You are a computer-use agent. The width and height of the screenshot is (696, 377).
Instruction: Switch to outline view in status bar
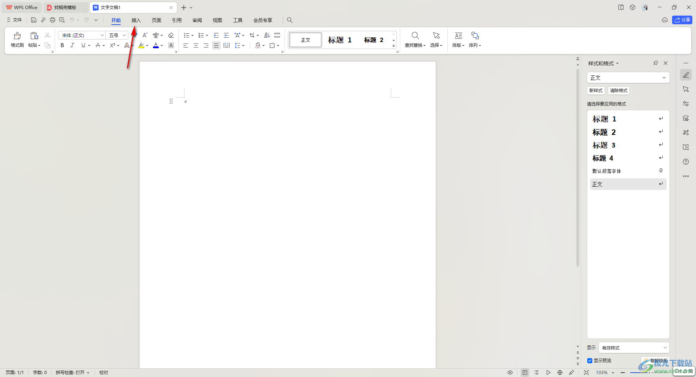[536, 372]
